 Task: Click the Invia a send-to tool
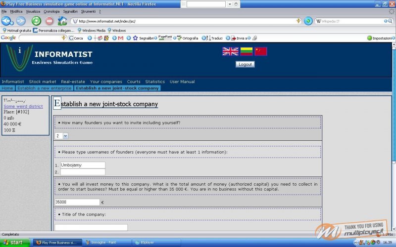[x=239, y=38]
